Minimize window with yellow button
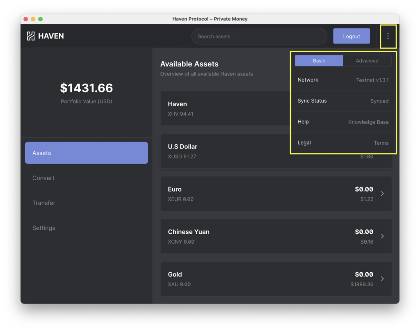 33,19
